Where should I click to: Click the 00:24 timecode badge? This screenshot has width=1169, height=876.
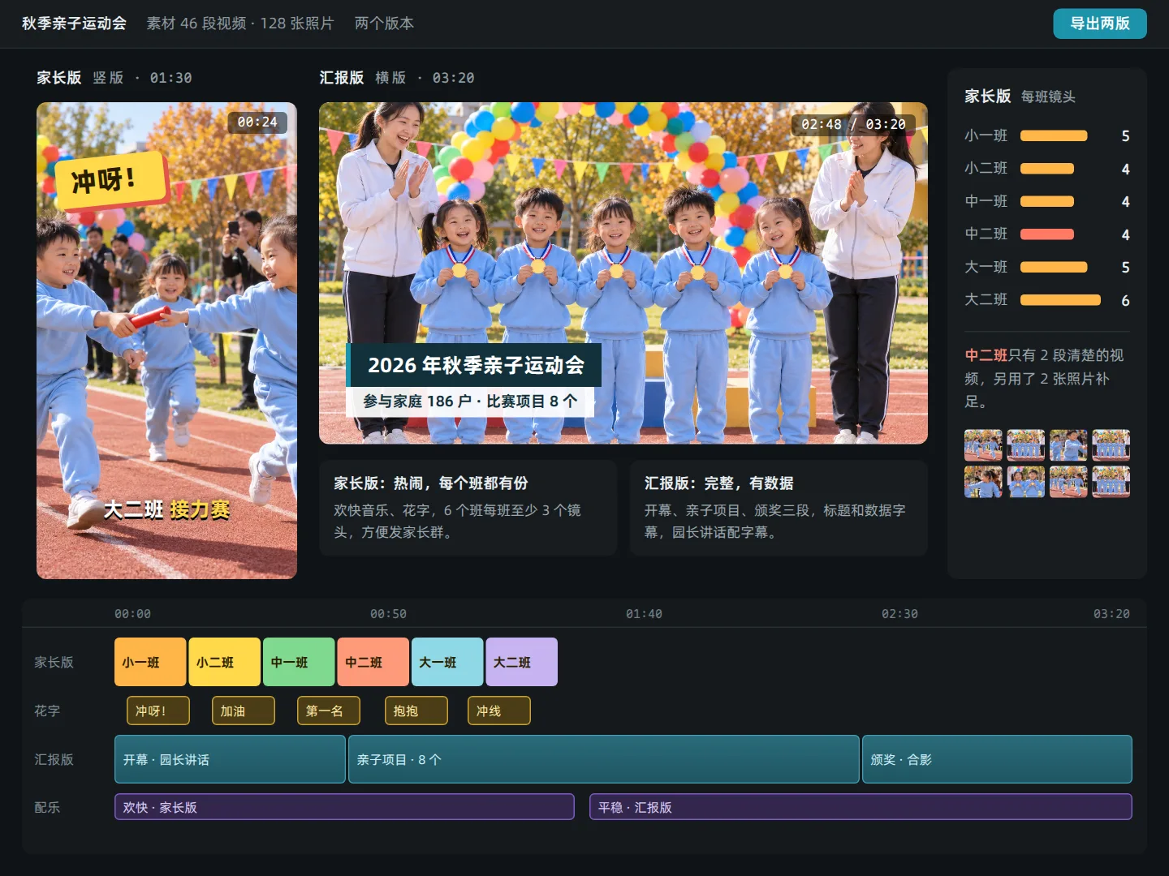click(x=257, y=122)
